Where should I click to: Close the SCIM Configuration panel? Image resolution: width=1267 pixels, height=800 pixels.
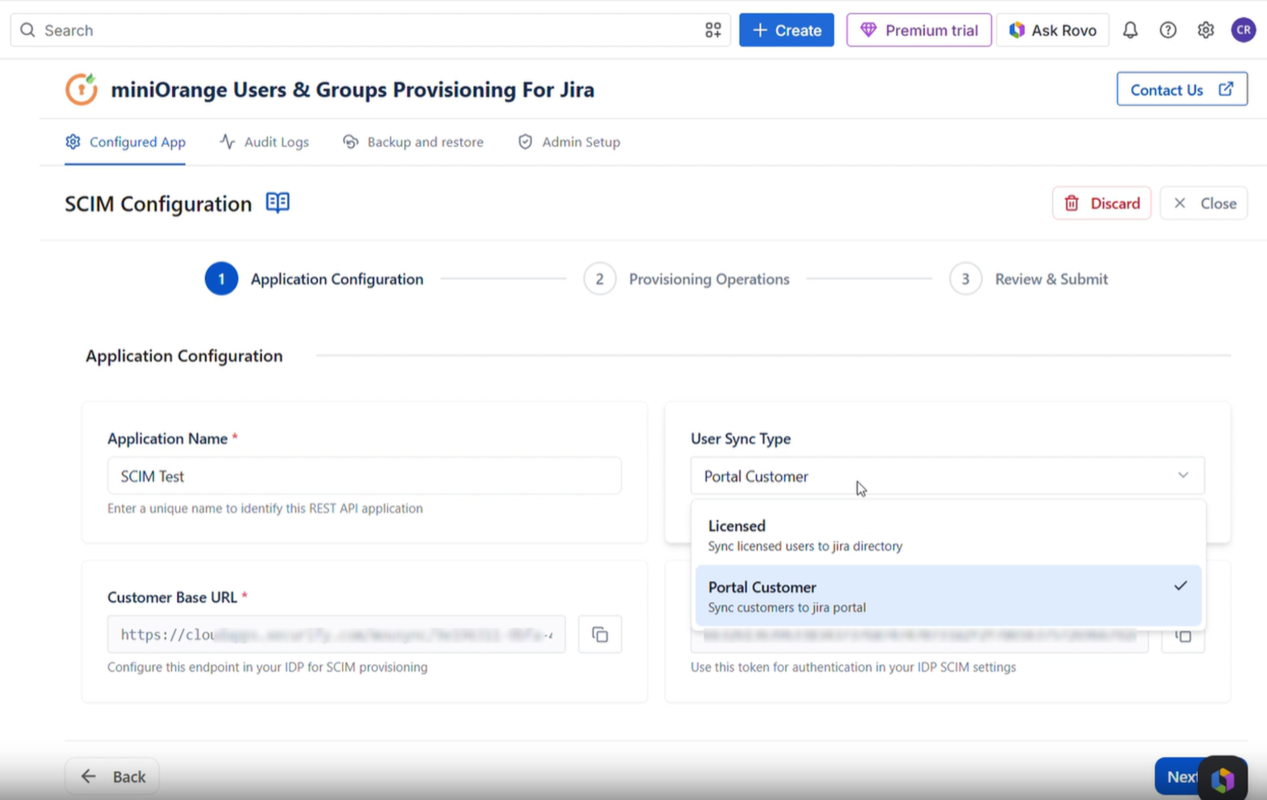pos(1204,203)
